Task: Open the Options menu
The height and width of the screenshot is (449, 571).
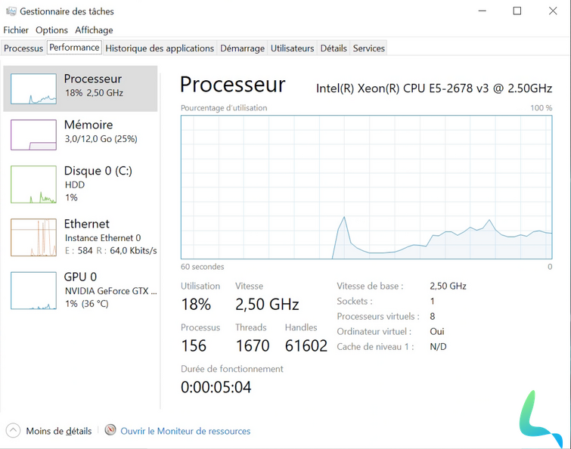Action: [51, 30]
